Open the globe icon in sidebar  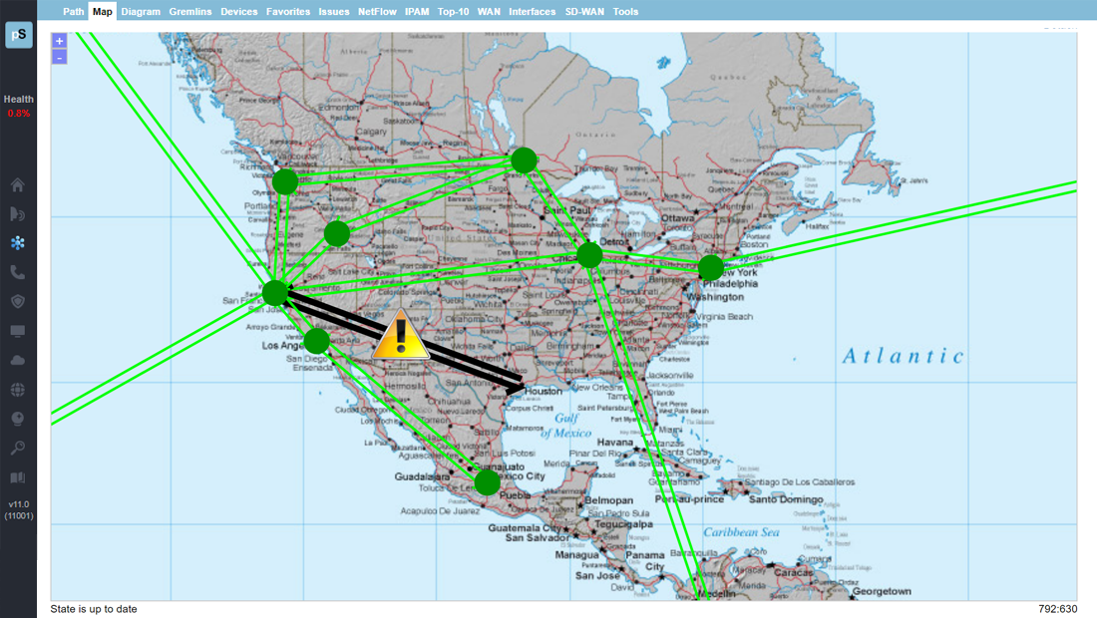(18, 390)
